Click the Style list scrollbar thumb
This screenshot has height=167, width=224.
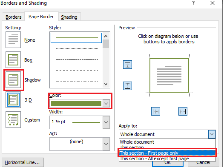[106, 44]
